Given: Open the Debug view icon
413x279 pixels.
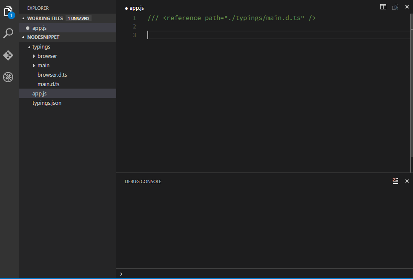Looking at the screenshot, I should point(9,77).
